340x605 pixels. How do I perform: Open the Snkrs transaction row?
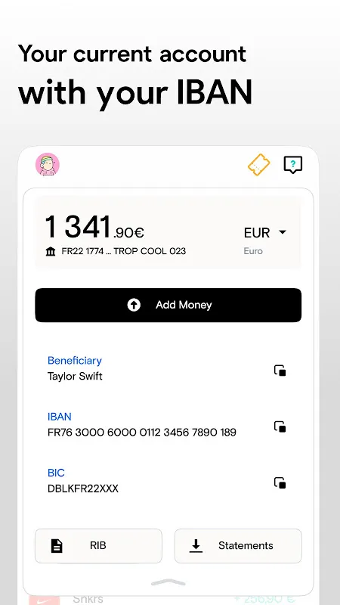pos(168,599)
